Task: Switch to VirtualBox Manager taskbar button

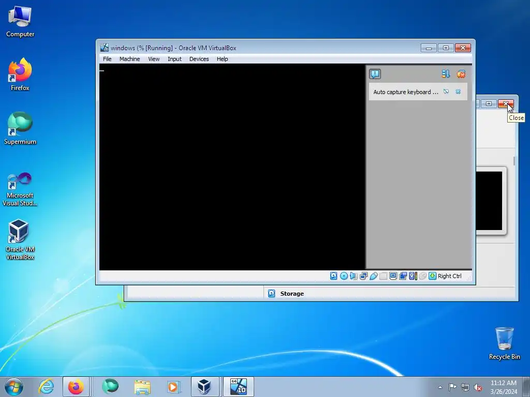Action: [204, 387]
